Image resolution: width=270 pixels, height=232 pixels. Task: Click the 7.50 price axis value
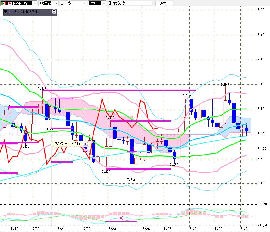[x=261, y=109]
